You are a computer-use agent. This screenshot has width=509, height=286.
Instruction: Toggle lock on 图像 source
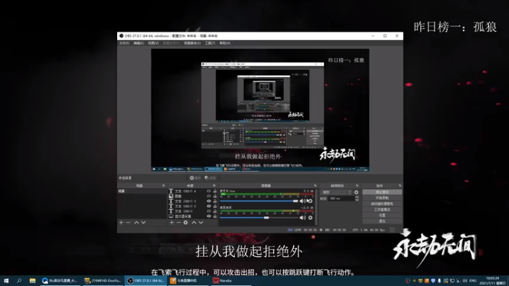pyautogui.click(x=214, y=196)
